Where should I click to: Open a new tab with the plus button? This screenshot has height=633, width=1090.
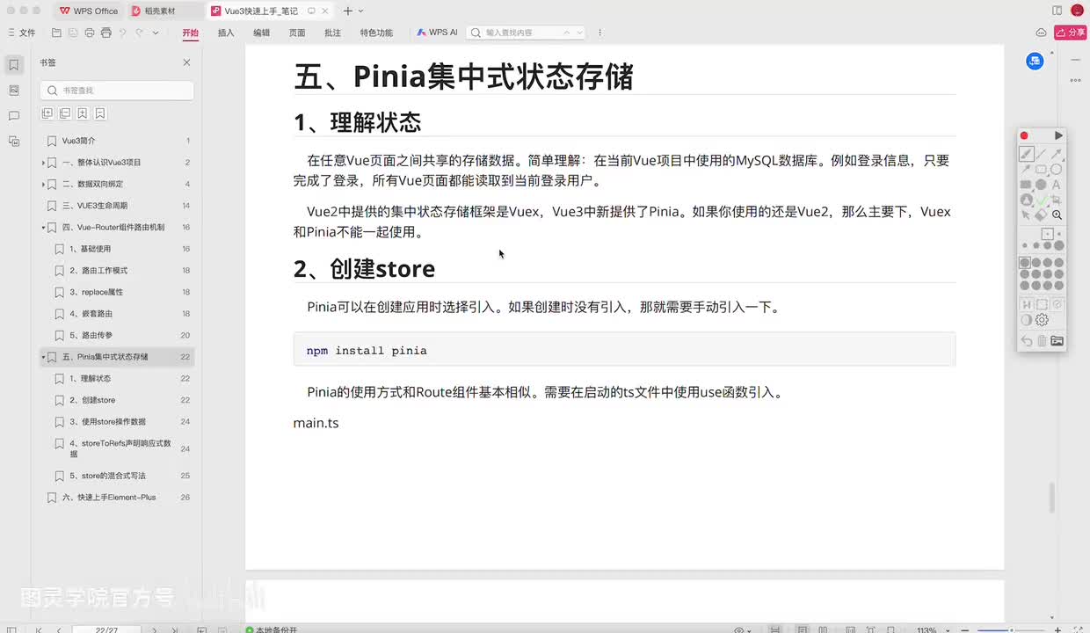click(x=348, y=11)
